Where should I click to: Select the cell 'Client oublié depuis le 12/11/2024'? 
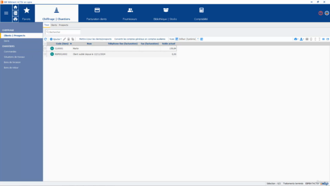(89, 54)
